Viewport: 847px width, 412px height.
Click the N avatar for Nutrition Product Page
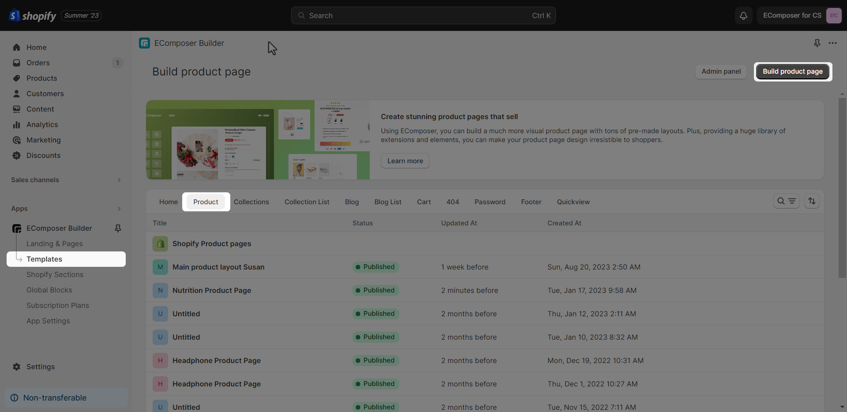pyautogui.click(x=160, y=290)
